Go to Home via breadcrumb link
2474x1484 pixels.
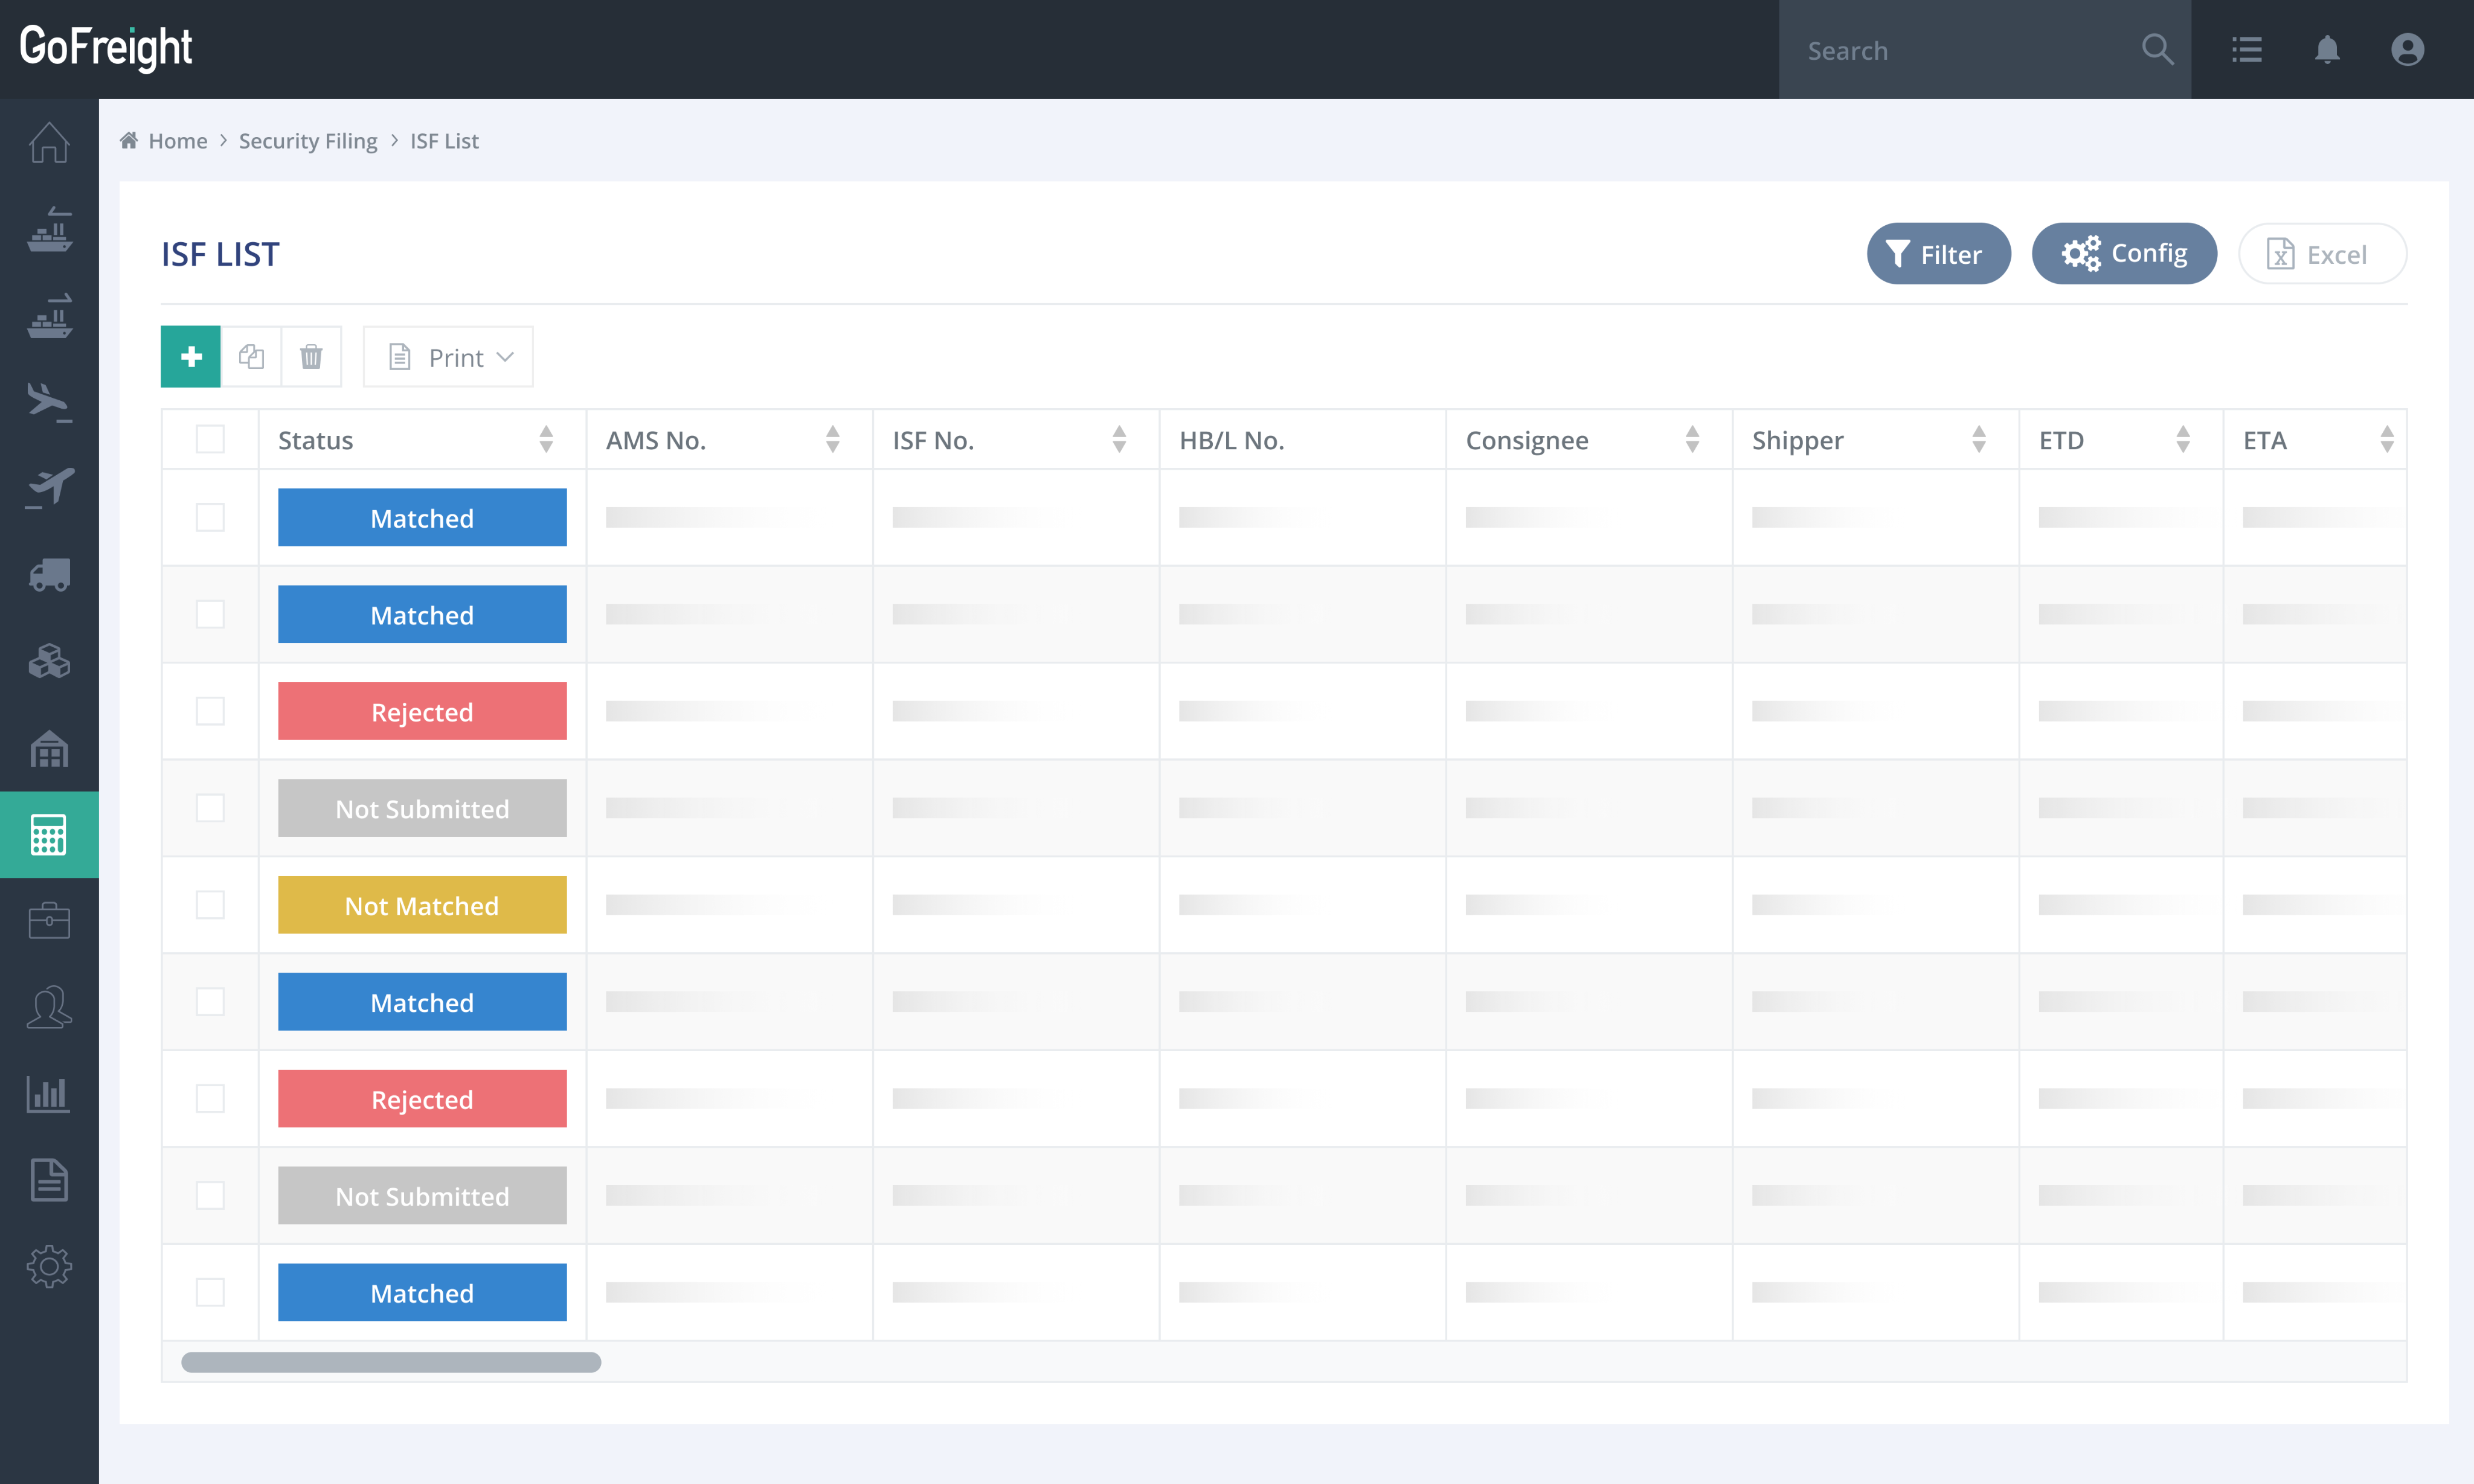[178, 141]
